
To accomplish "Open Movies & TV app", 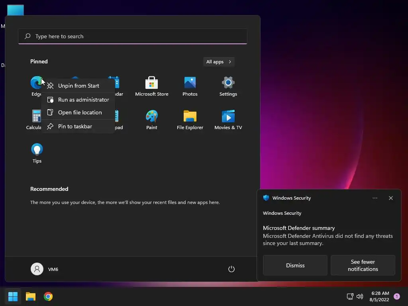I will pyautogui.click(x=228, y=120).
